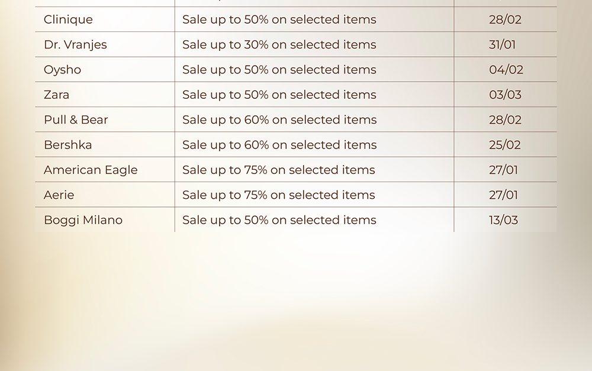Select the 04/02 date for Oysho
592x371 pixels.
pyautogui.click(x=506, y=70)
